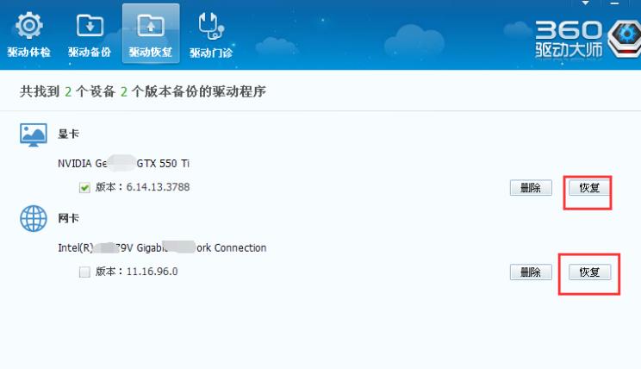Select the 驱动恢复 tab
Screen dimensions: 641x369
click(x=151, y=34)
